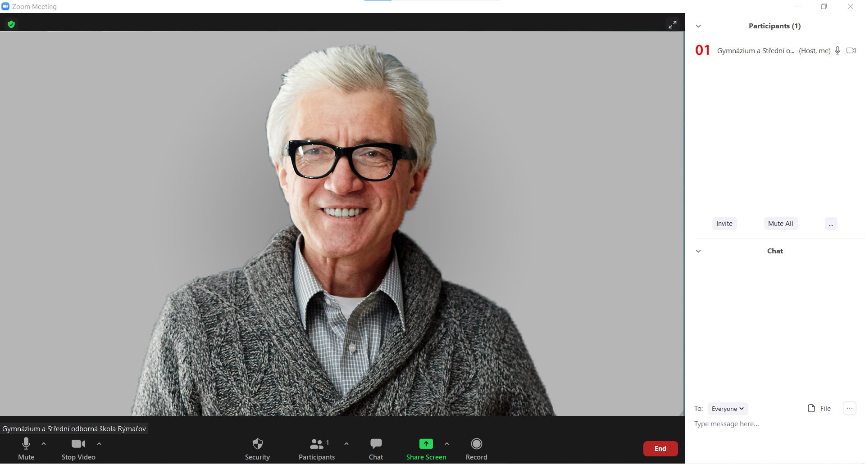Click the red End meeting button
Screen dimensions: 865x464
pos(660,449)
